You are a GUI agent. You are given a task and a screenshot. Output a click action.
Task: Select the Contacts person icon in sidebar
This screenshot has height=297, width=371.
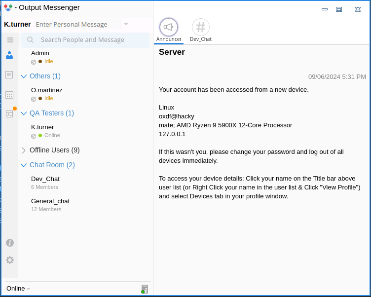point(9,55)
